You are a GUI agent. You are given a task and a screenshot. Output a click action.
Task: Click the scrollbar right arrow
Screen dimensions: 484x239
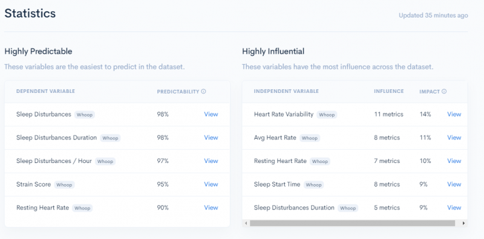pos(463,223)
